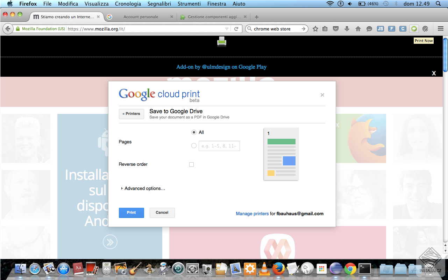Go back to the Printers list
The height and width of the screenshot is (280, 448).
pyautogui.click(x=131, y=114)
